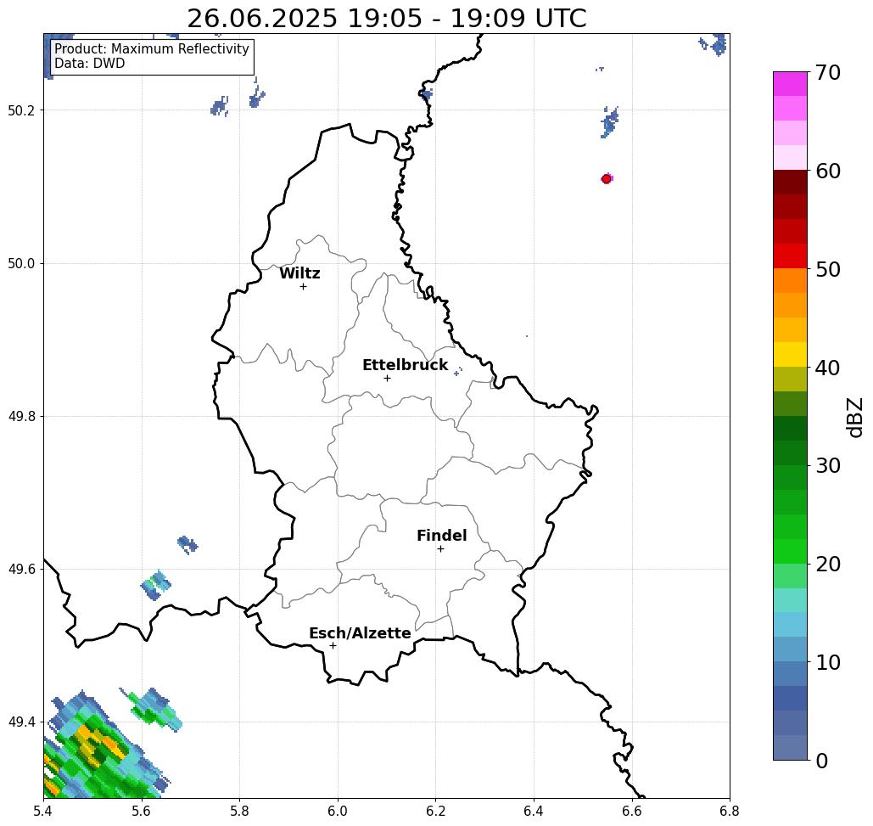Click the dark red colorbar swatch below 60
This screenshot has height=826, width=873.
790,183
